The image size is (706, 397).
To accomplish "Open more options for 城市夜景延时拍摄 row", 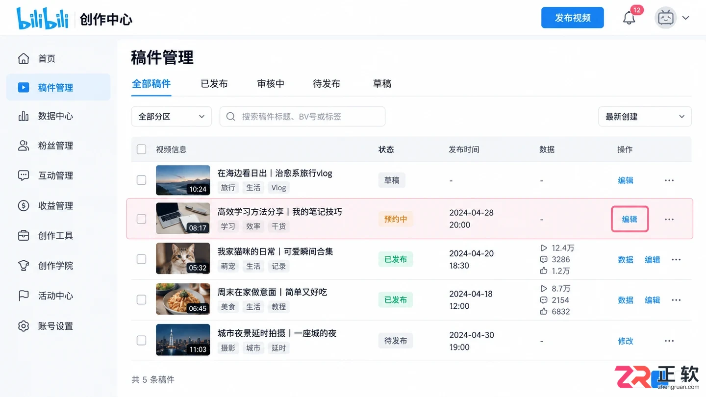I will pyautogui.click(x=669, y=341).
